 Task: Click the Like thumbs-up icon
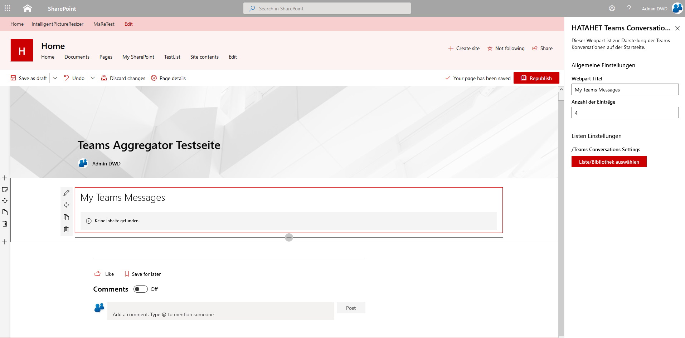click(x=97, y=274)
